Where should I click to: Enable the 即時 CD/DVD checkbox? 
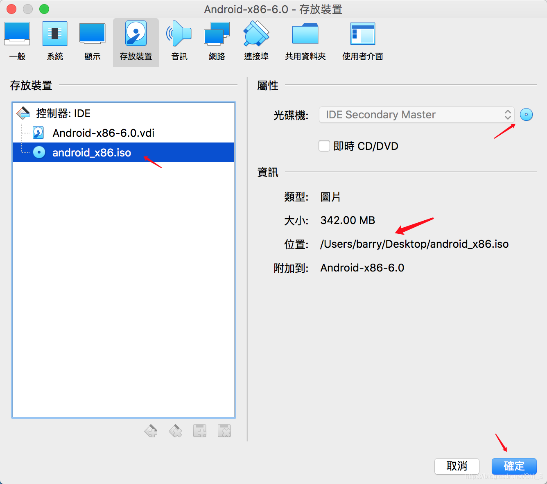pyautogui.click(x=324, y=146)
